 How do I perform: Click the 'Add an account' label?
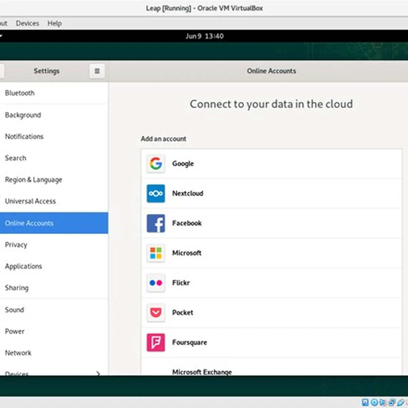point(164,139)
